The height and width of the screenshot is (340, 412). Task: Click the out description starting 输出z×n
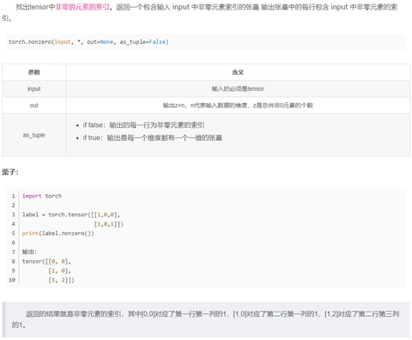(x=238, y=106)
